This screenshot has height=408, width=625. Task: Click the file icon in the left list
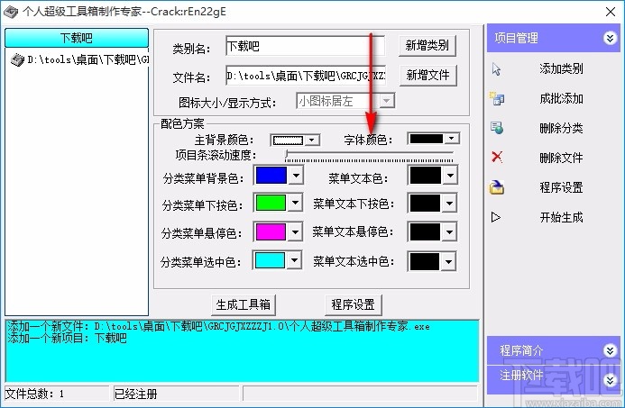[17, 60]
